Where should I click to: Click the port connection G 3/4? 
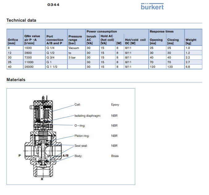pos(50,58)
